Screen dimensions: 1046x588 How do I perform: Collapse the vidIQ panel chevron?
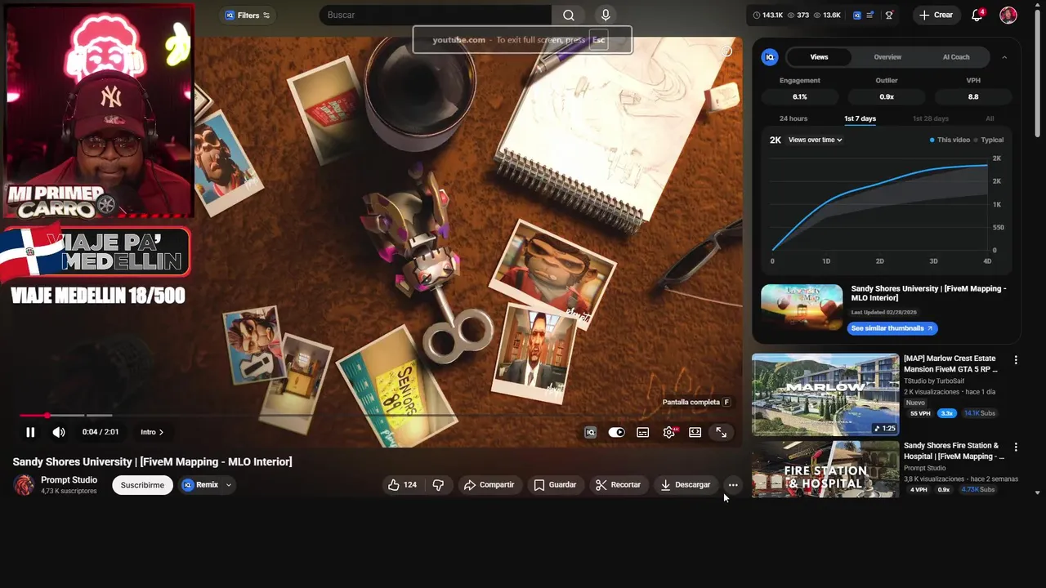[x=1004, y=57]
